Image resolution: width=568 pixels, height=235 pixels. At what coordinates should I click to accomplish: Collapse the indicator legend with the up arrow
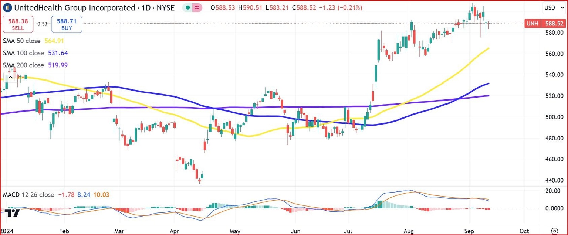pos(11,77)
